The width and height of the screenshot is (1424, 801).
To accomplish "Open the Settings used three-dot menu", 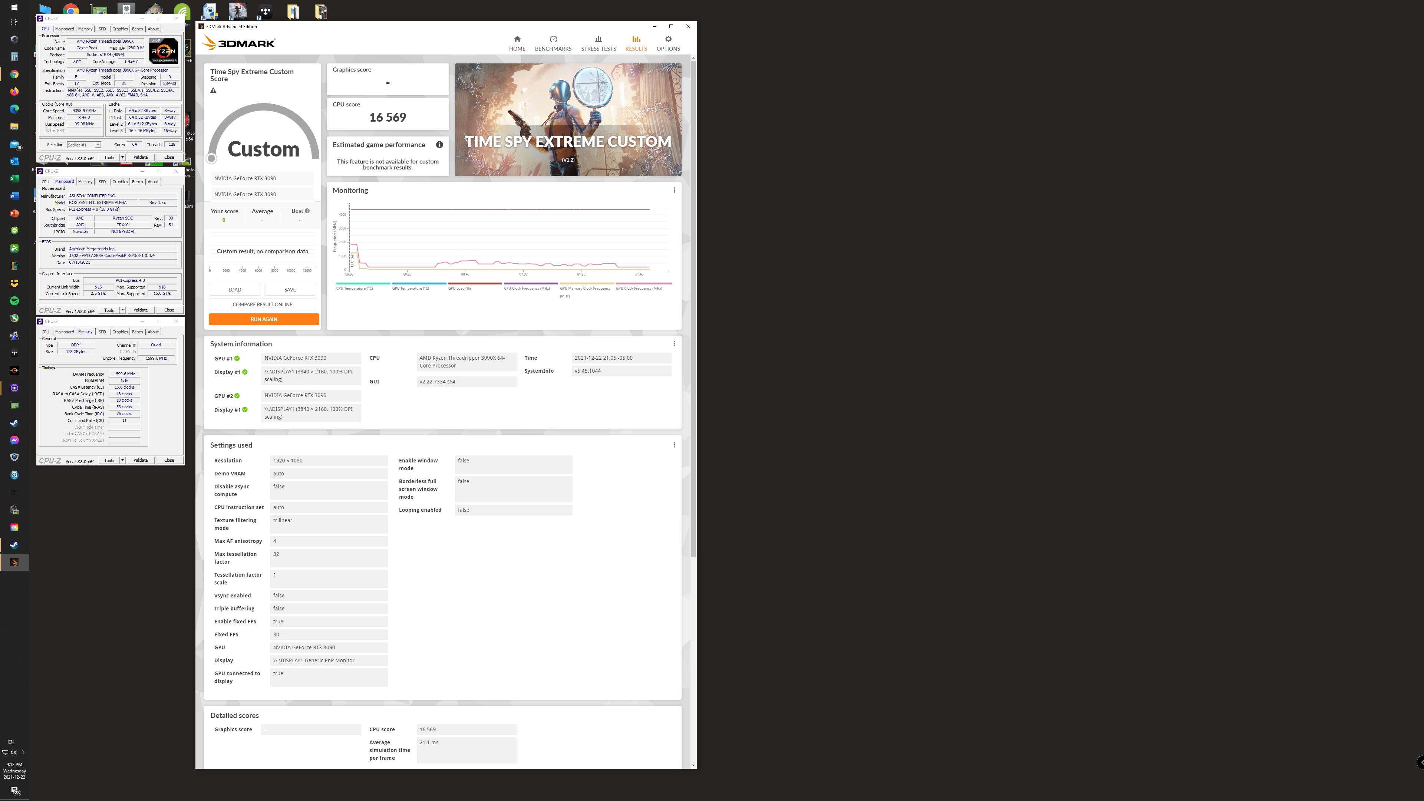I will point(674,445).
